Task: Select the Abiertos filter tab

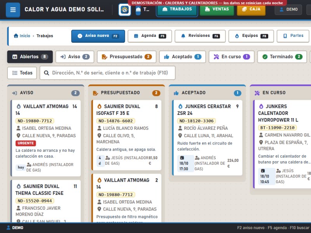Action: (30, 57)
